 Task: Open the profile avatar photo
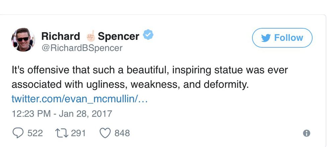[23, 40]
